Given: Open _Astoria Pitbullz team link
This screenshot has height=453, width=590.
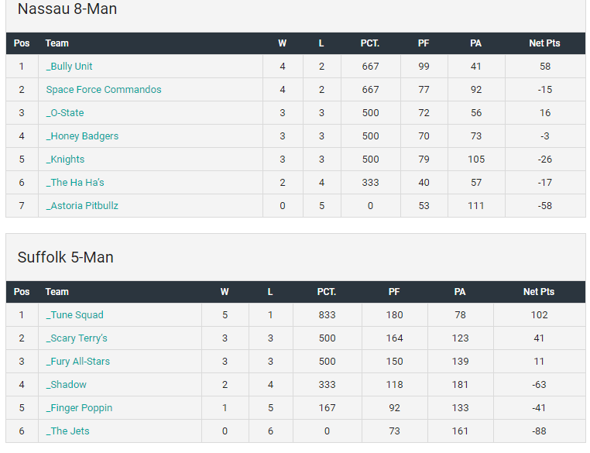Looking at the screenshot, I should pos(82,206).
